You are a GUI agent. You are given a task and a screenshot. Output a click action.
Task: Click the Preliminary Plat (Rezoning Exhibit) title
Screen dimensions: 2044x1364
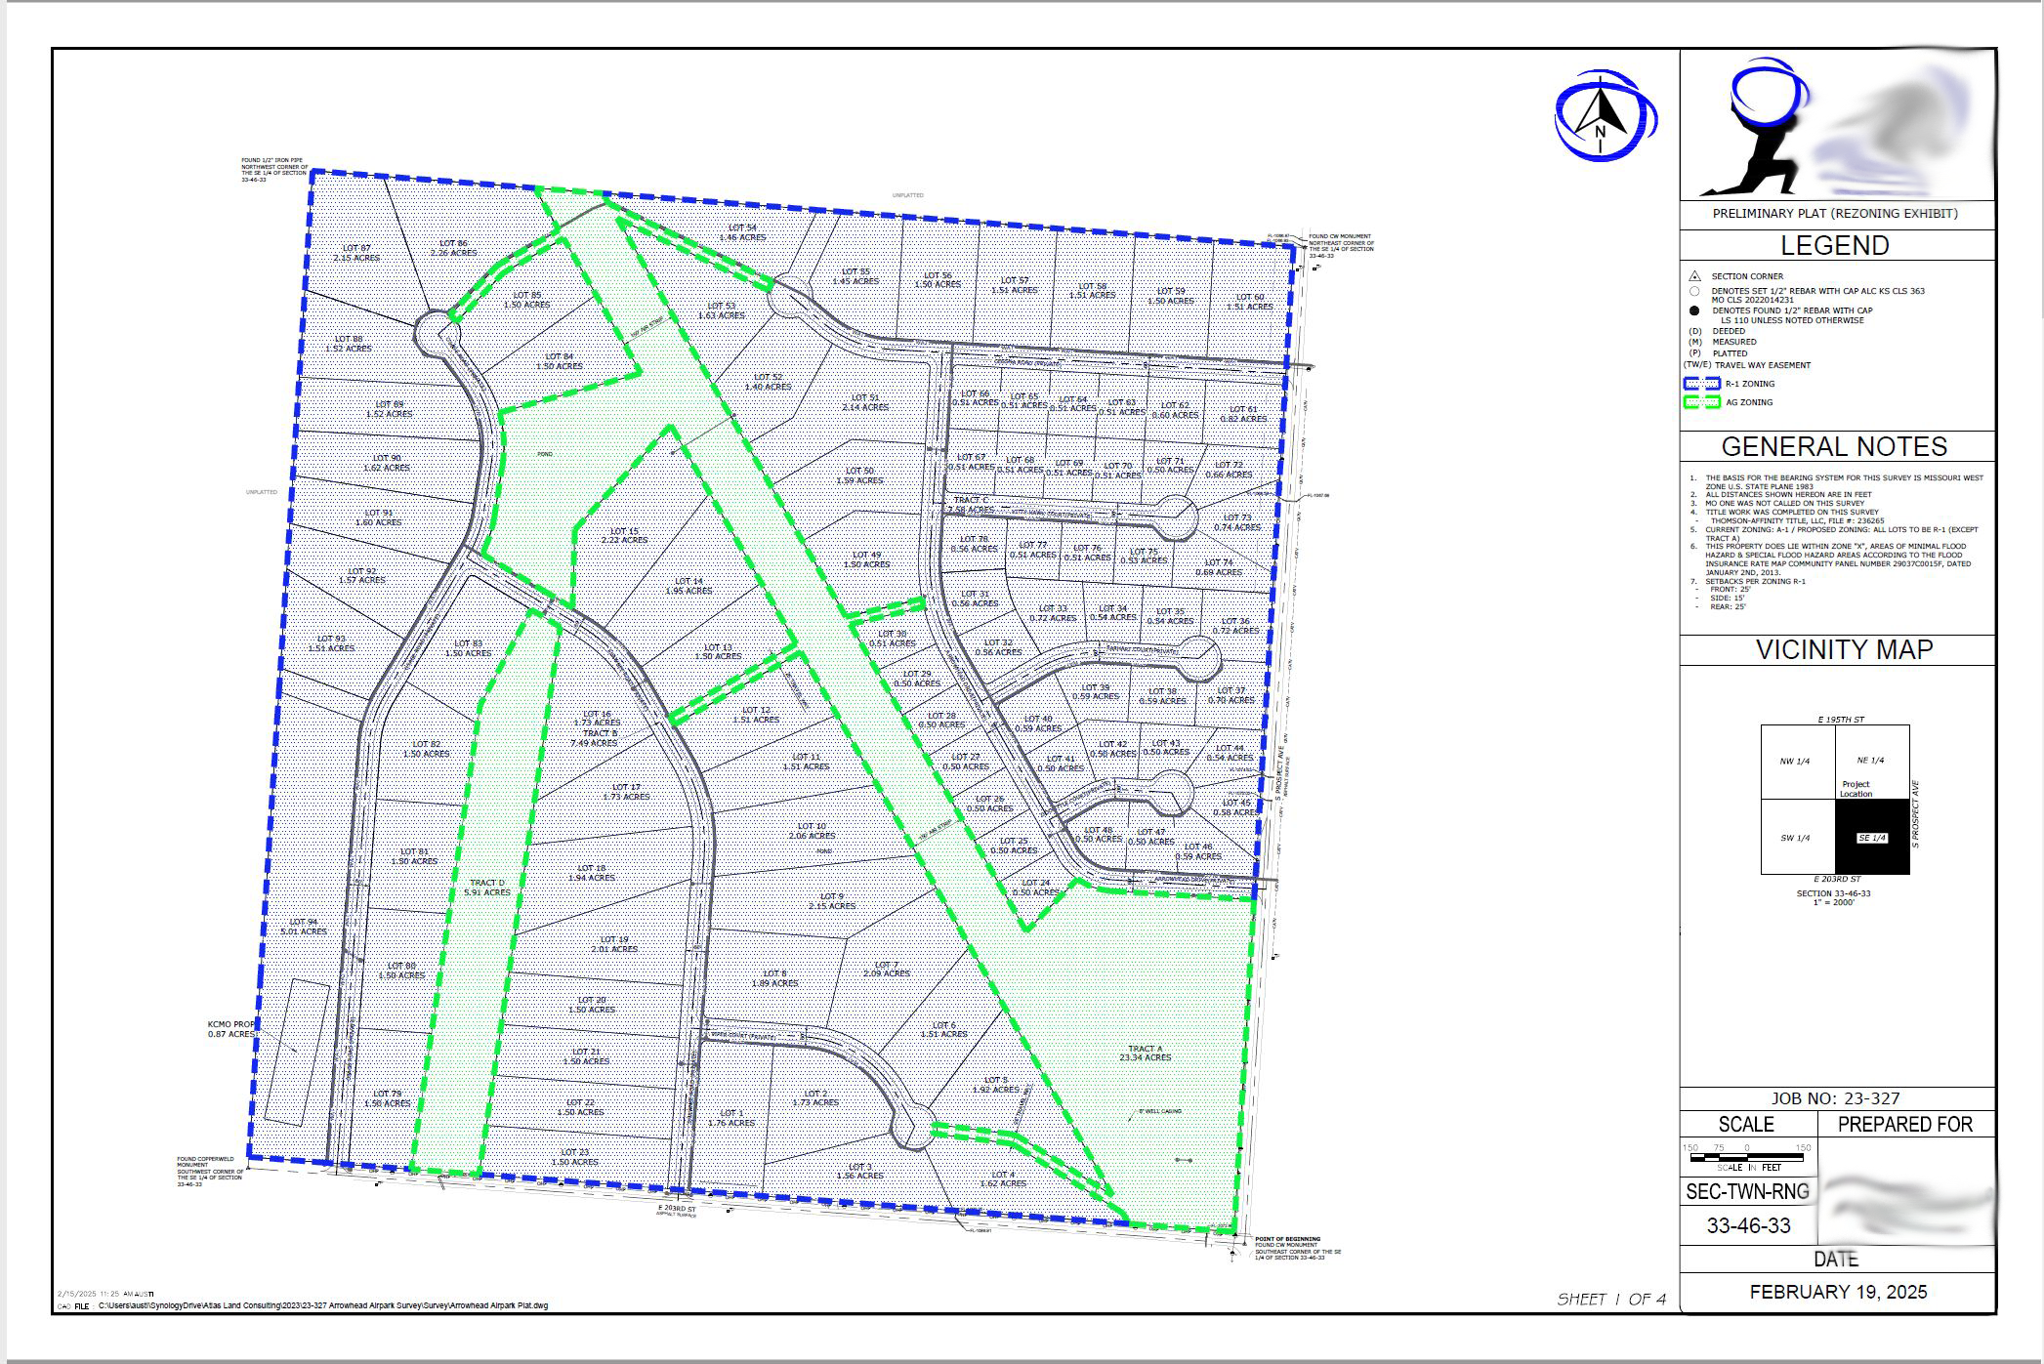click(1835, 214)
